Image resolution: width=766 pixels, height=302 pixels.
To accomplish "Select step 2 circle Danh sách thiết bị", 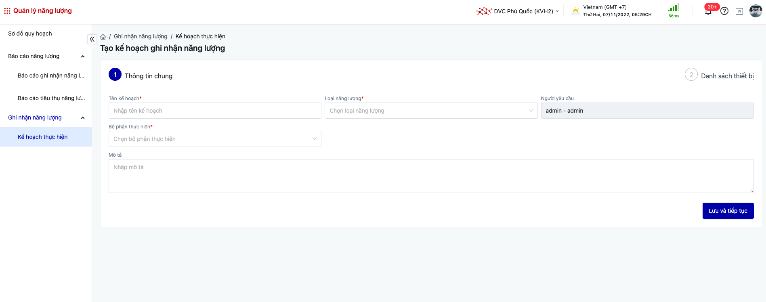I will [x=691, y=75].
